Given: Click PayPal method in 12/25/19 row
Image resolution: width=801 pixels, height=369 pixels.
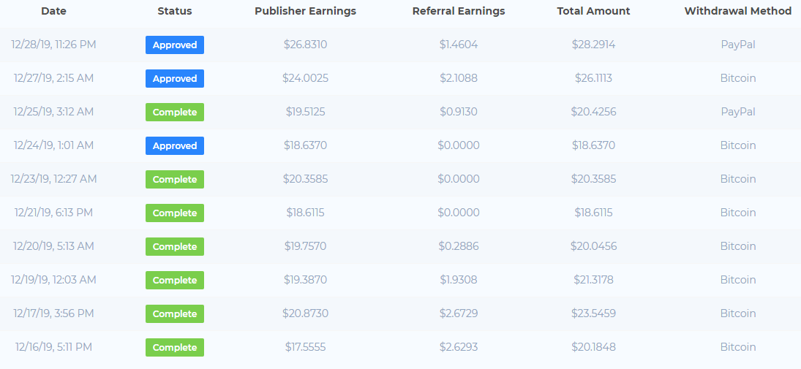Looking at the screenshot, I should (737, 112).
